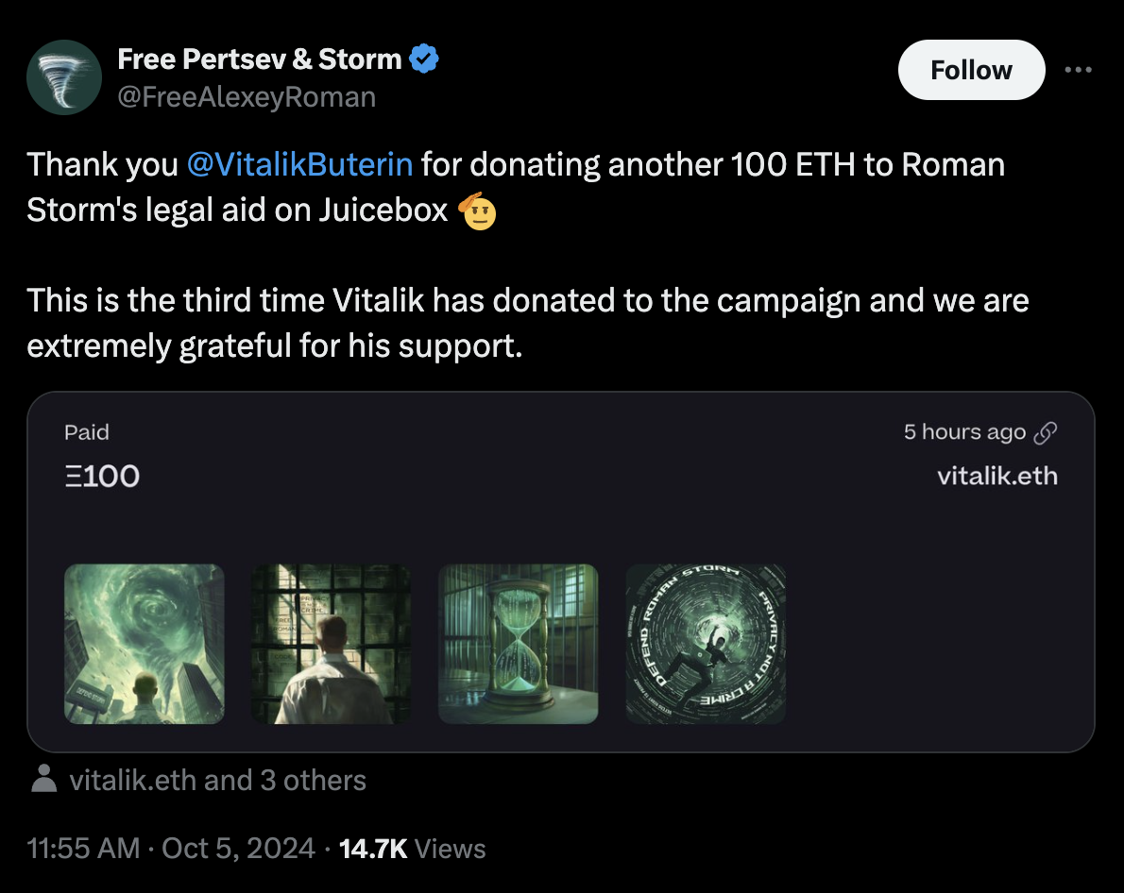Click the blue verified badge

422,58
